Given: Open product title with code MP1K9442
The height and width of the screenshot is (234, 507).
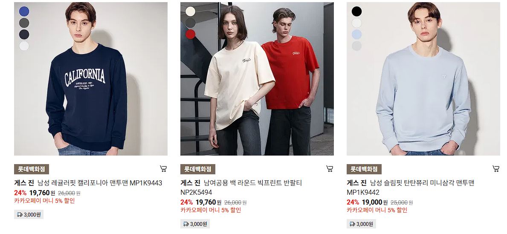Looking at the screenshot, I should coord(411,188).
